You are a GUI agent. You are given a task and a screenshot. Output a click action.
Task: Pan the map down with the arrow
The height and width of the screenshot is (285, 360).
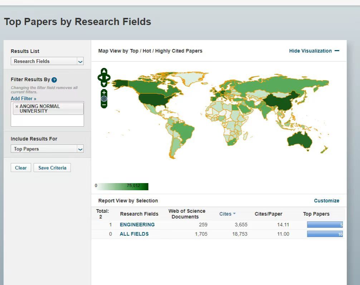104,84
